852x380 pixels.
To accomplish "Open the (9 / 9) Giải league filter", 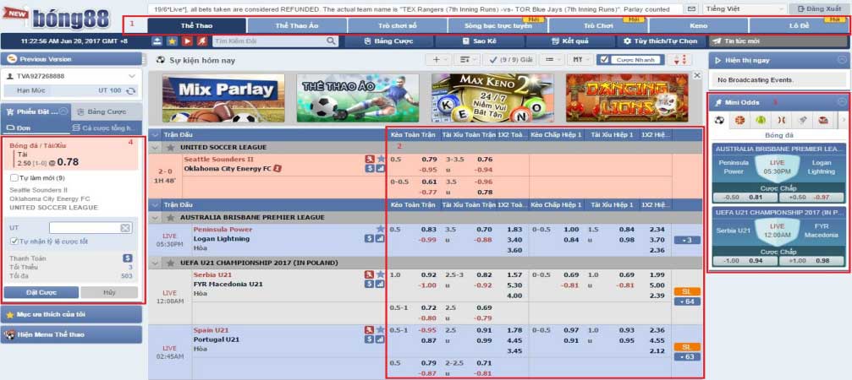I will point(511,60).
